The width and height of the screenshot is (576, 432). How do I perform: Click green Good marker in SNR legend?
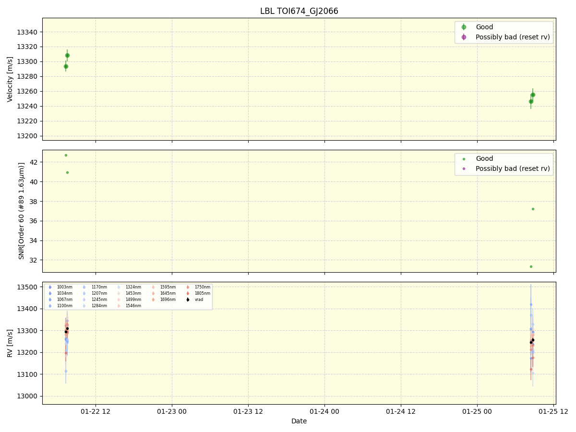pos(464,159)
